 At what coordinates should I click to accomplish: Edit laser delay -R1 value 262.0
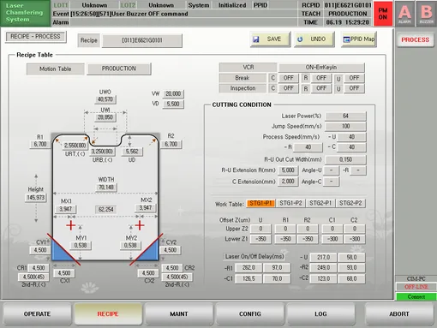click(248, 268)
